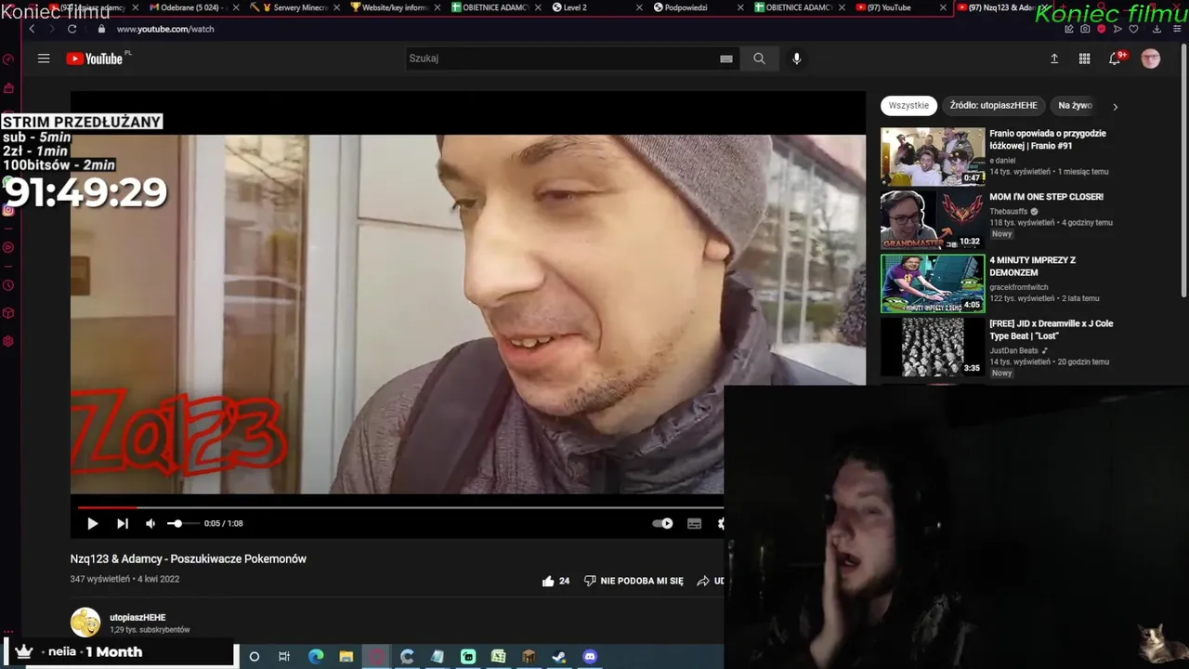Open 4 MINUTY IMPREZY Z DEMONZEM thumbnail
This screenshot has height=669, width=1189.
click(933, 283)
